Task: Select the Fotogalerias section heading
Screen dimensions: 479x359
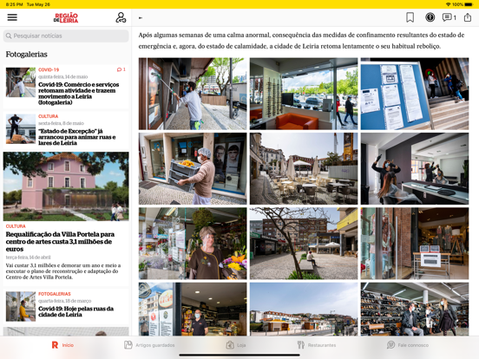Action: (x=27, y=55)
